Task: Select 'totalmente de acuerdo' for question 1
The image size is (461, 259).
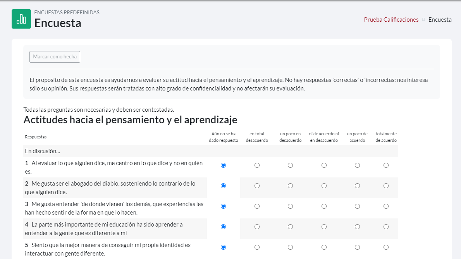Action: click(x=386, y=165)
